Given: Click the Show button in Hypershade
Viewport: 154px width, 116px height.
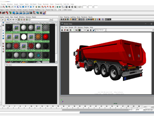Looking at the screenshot, I should pyautogui.click(x=51, y=20).
